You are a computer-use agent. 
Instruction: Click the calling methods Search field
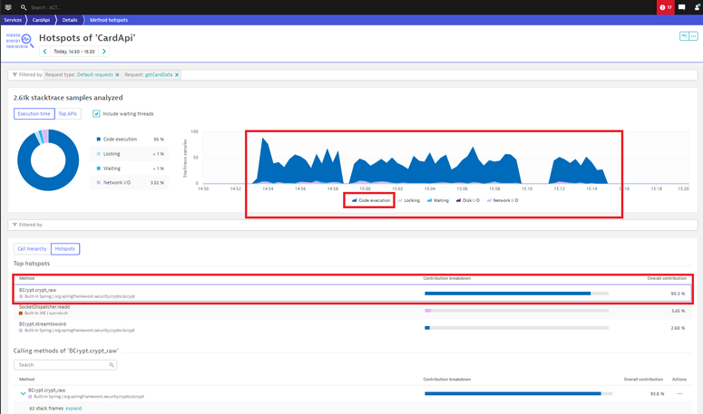(63, 365)
